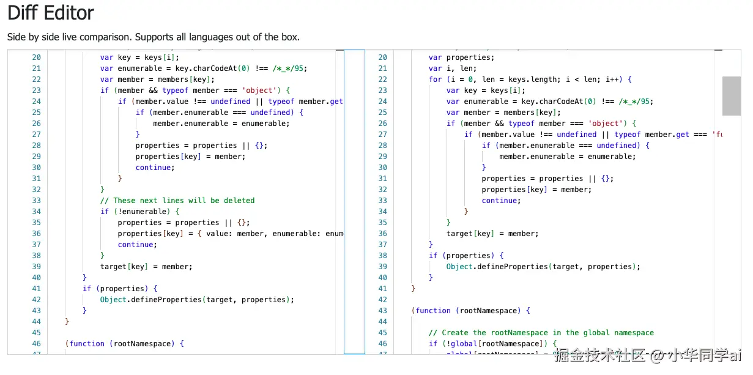This screenshot has height=375, width=753.
Task: Click '(function (rootNamespace) {' in the original editor
Action: (x=125, y=344)
